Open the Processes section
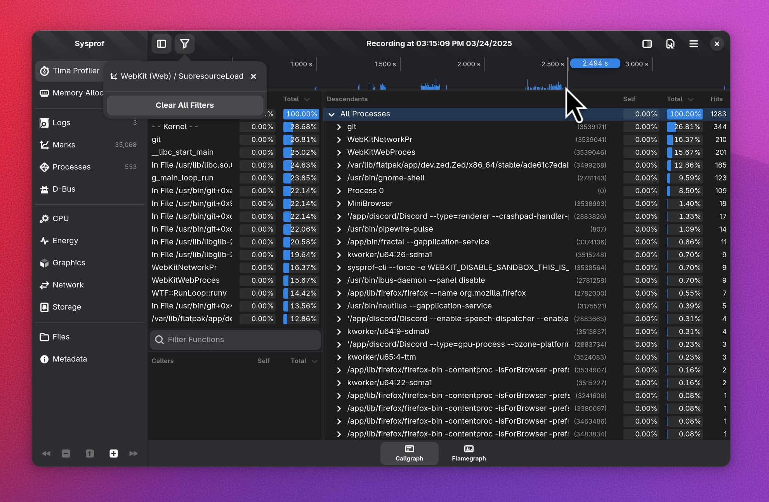769x502 pixels. click(90, 167)
